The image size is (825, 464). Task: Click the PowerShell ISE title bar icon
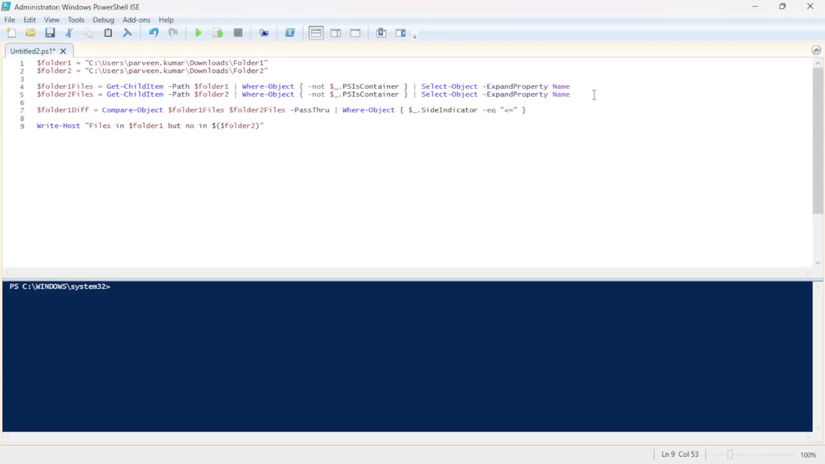(x=6, y=6)
